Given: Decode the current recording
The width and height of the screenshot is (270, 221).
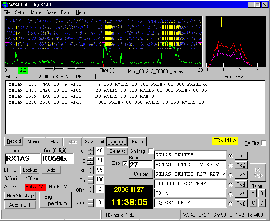Looking at the screenshot, I should [x=117, y=142].
